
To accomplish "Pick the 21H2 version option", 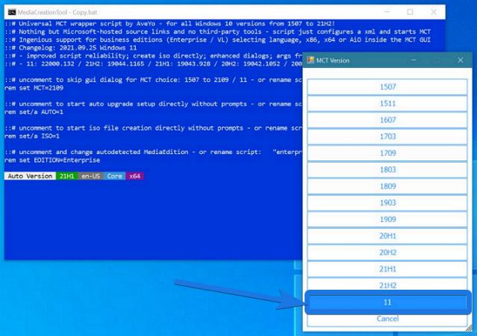I will point(387,284).
